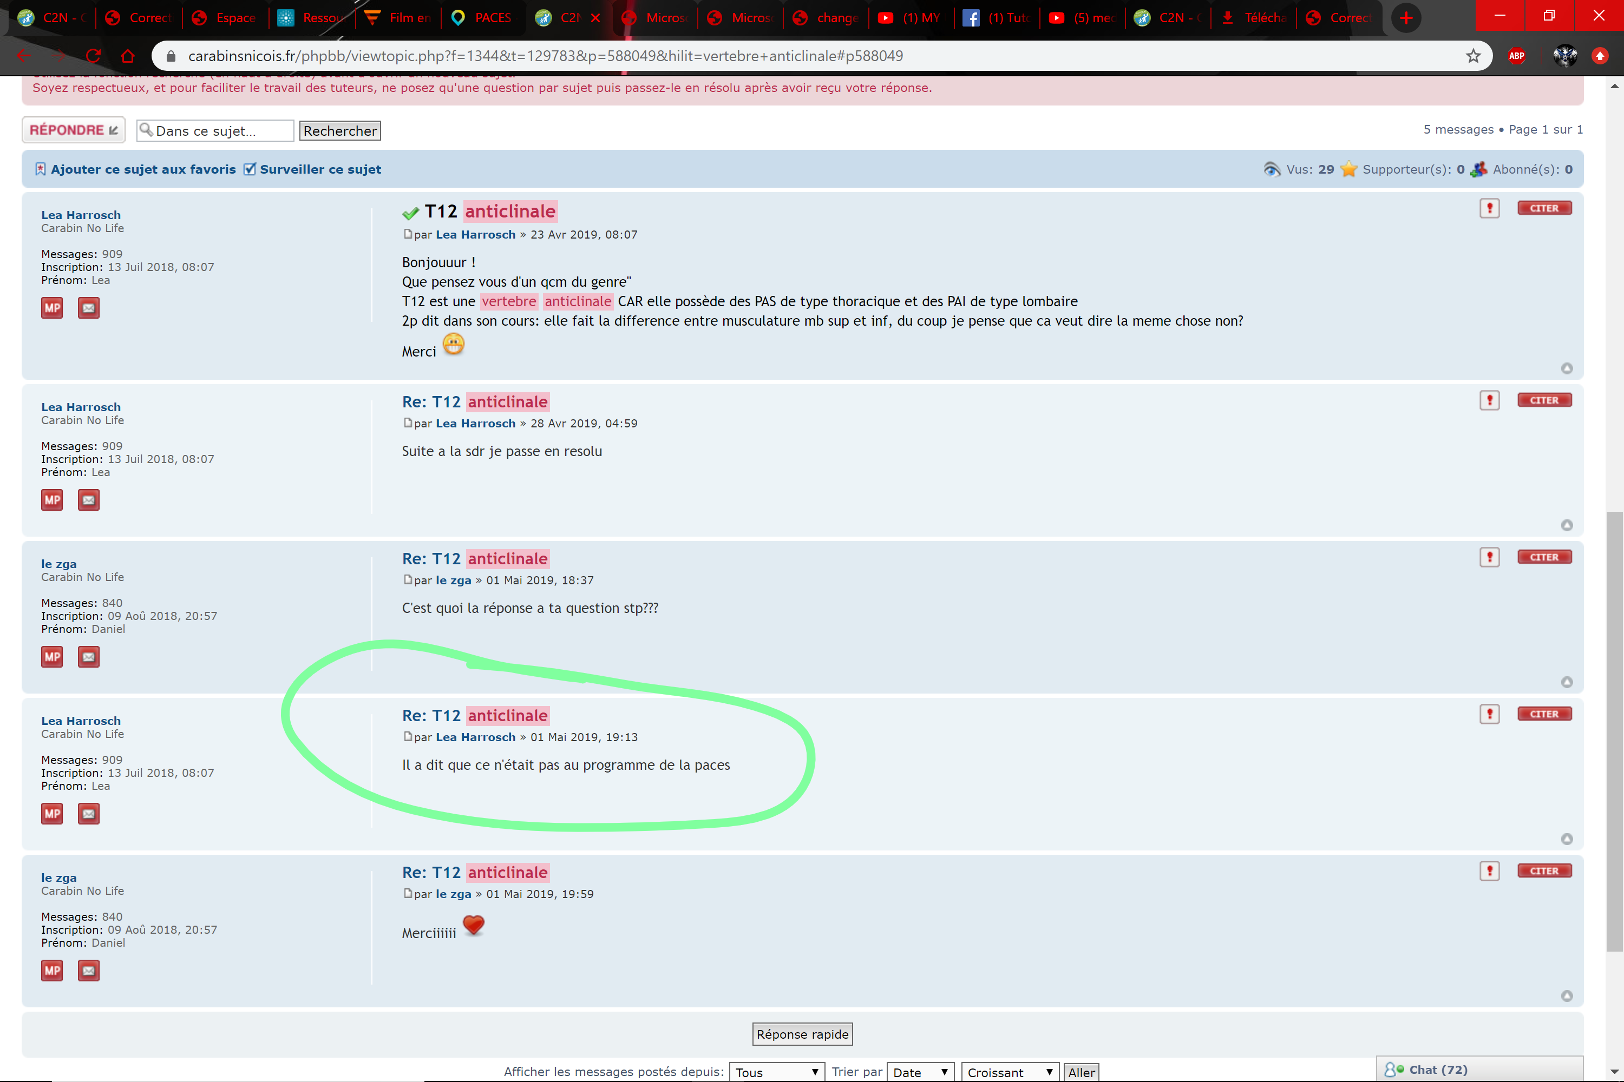
Task: Expand the Croissant sort order dropdown
Action: coord(1009,1072)
